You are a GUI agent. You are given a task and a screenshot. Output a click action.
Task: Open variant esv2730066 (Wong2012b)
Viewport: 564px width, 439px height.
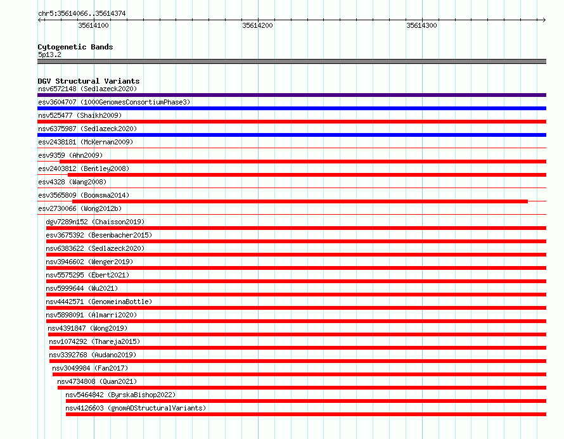point(80,208)
